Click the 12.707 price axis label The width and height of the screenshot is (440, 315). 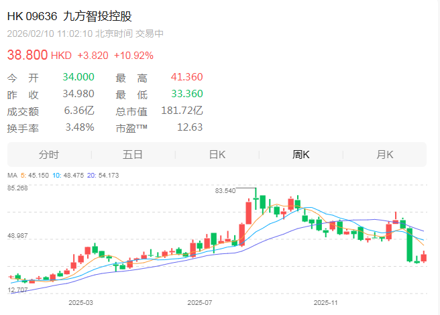tap(17, 290)
